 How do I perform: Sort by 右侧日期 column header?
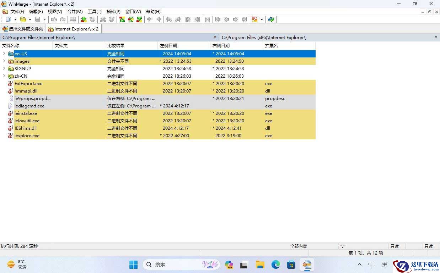click(x=237, y=46)
